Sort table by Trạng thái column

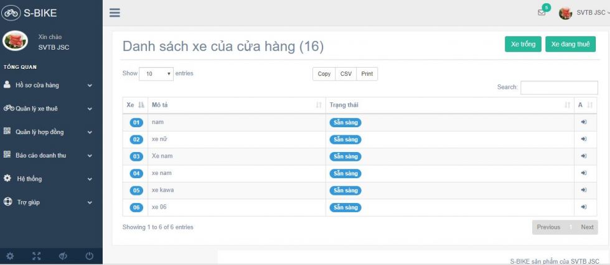[449, 105]
